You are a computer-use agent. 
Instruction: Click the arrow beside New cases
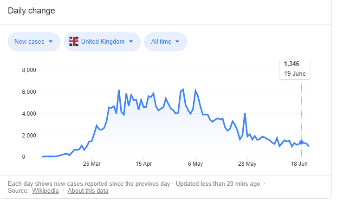[x=51, y=42]
